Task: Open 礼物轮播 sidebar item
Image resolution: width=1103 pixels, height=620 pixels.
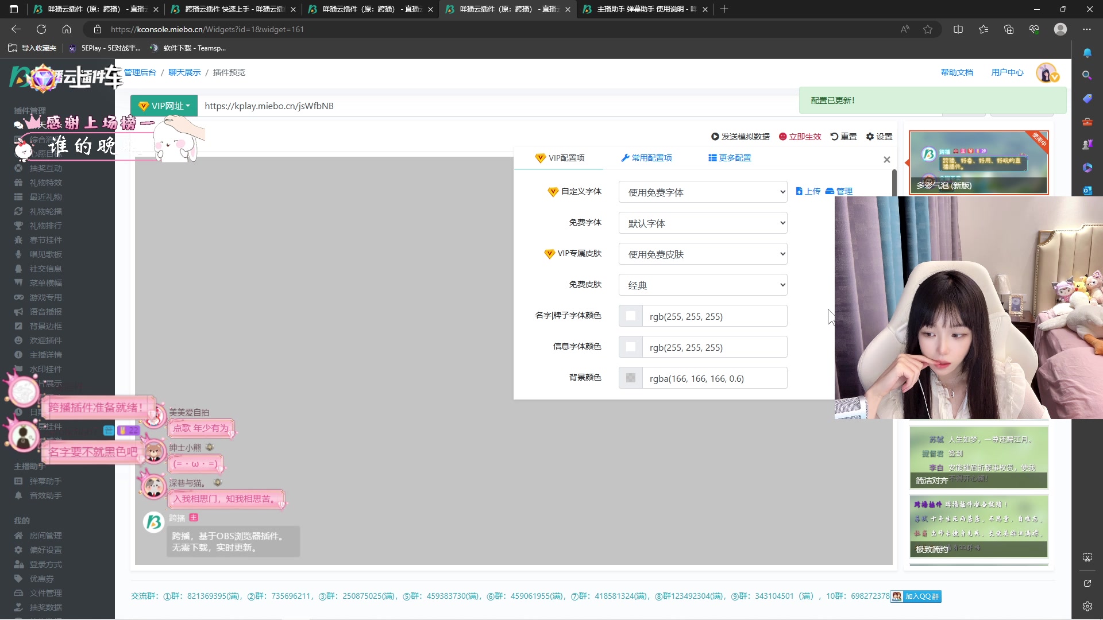Action: [46, 211]
